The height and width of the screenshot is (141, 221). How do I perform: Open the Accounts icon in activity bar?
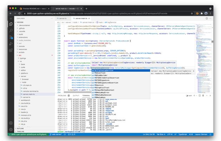click(11, 123)
